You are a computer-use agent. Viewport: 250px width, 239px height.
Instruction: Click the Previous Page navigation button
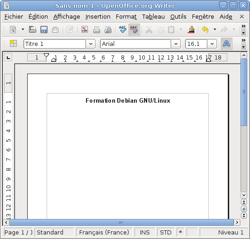click(244, 202)
